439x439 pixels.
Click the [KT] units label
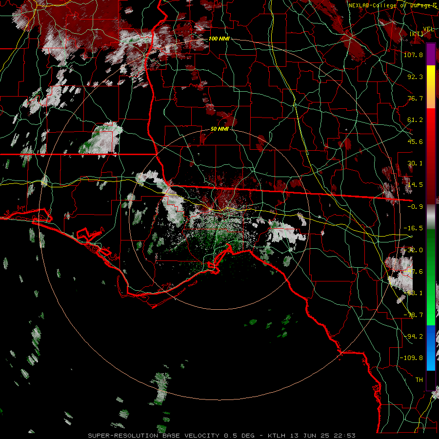[x=417, y=34]
